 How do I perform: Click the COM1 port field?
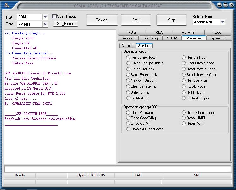30,17
